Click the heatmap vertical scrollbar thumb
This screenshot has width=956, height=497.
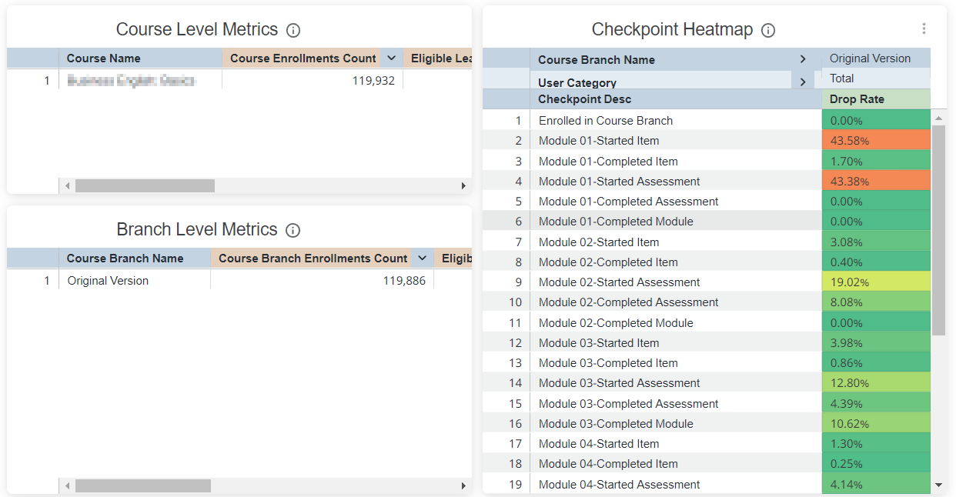(938, 230)
